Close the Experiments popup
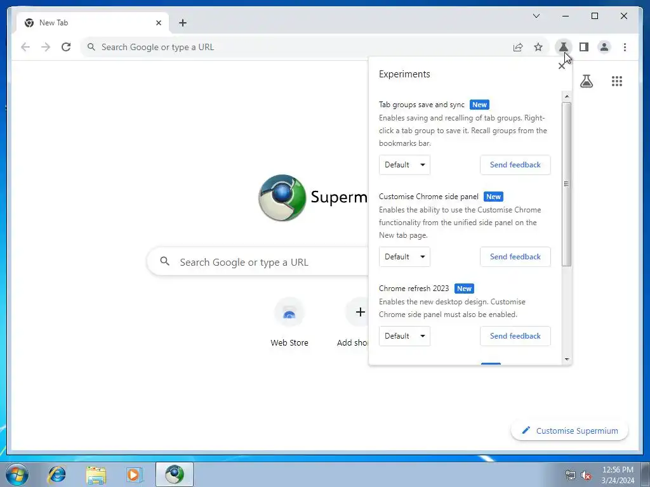Viewport: 650px width, 487px height. 561,66
